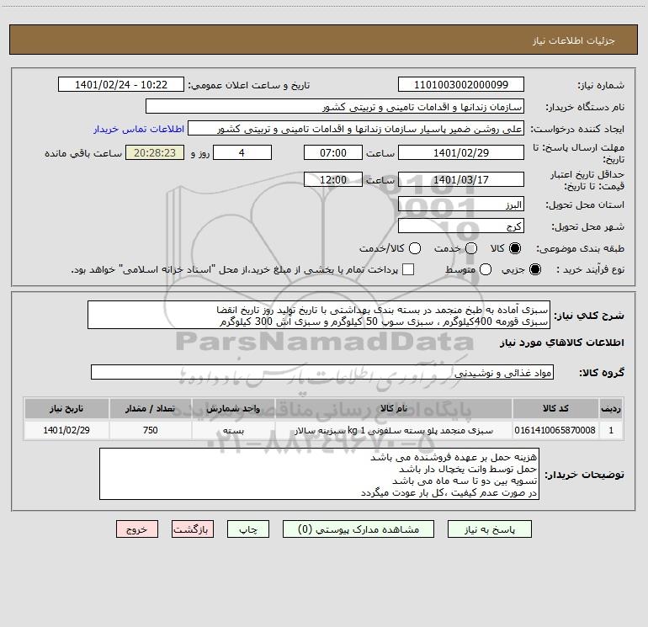Viewport: 648px width, 627px height.
Task: Click the deadline time field 07:00
Action: pyautogui.click(x=333, y=152)
